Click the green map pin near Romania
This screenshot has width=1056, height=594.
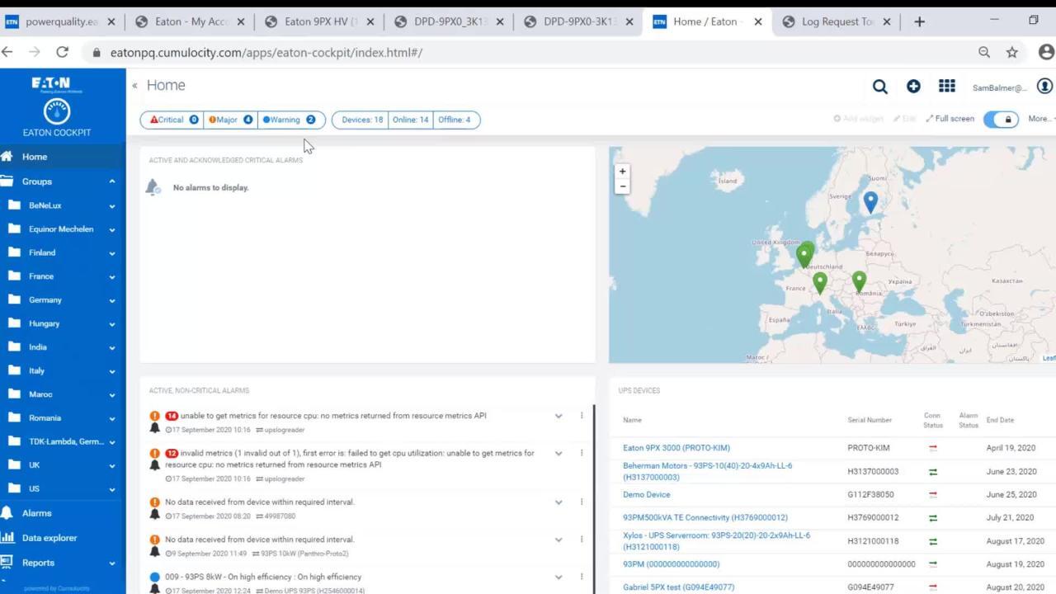pos(859,282)
